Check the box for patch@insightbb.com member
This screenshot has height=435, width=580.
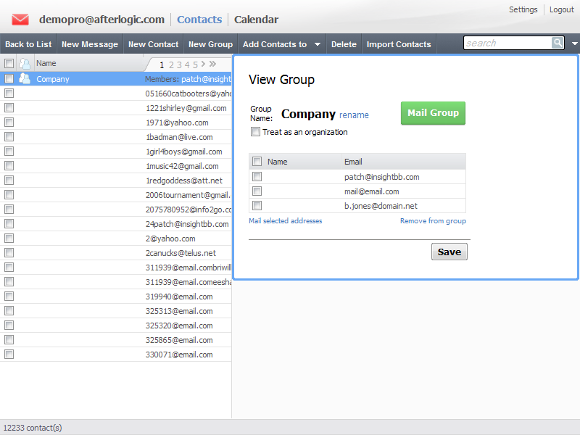click(257, 177)
